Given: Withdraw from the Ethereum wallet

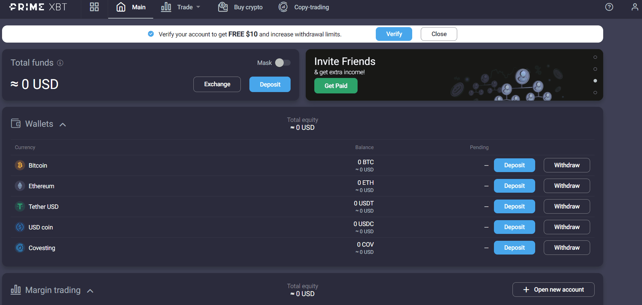Looking at the screenshot, I should (x=567, y=186).
